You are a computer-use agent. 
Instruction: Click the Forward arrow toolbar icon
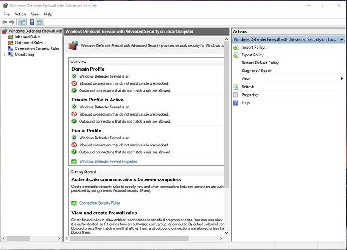(x=12, y=22)
